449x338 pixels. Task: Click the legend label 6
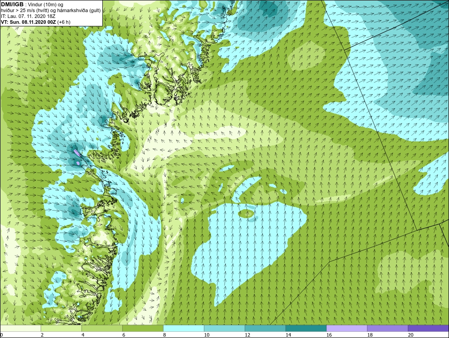[x=124, y=335]
